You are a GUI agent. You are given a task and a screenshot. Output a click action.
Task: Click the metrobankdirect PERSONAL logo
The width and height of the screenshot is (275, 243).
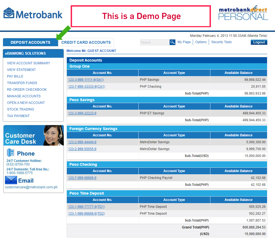click(x=243, y=13)
